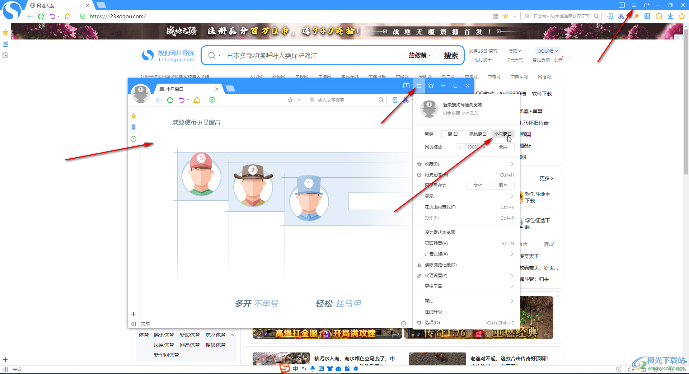Expand the 代理设置(Y) submenu
This screenshot has height=374, width=689.
[x=467, y=276]
